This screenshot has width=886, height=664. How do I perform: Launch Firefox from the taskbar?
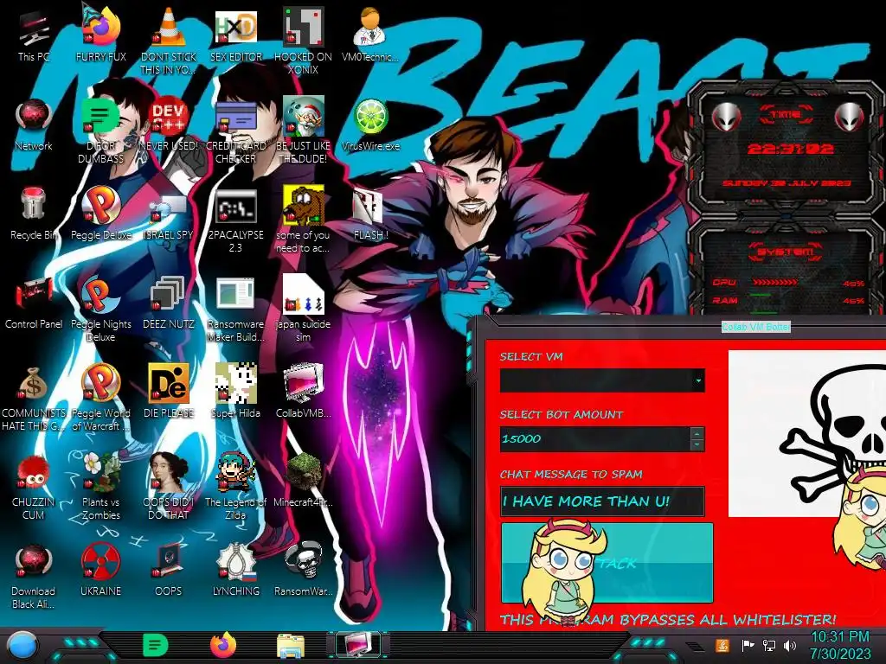tap(223, 645)
